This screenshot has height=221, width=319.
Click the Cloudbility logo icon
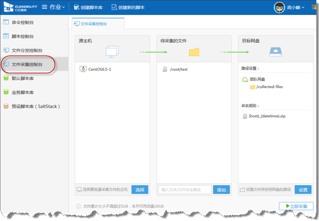pos(9,7)
